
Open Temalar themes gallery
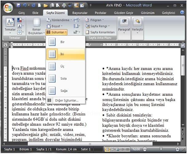(10, 26)
